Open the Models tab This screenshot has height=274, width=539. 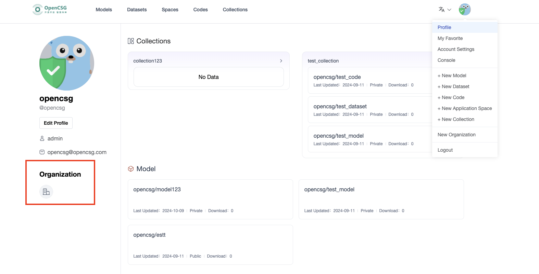click(x=104, y=10)
